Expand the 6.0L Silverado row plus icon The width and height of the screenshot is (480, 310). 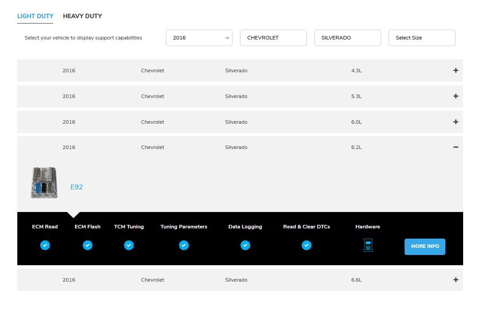coord(456,122)
